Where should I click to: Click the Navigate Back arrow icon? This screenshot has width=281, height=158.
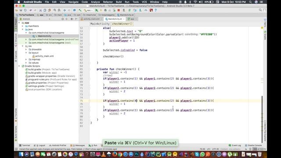coord(65,11)
